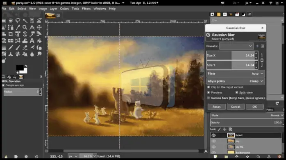Image resolution: width=286 pixels, height=160 pixels.
Task: Open the layer Mode dropdown
Action: coord(247,116)
